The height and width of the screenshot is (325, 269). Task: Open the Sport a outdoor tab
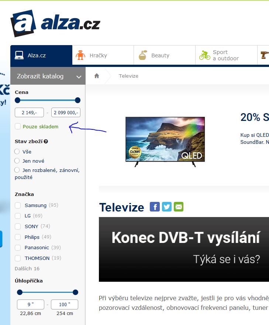[x=226, y=55]
